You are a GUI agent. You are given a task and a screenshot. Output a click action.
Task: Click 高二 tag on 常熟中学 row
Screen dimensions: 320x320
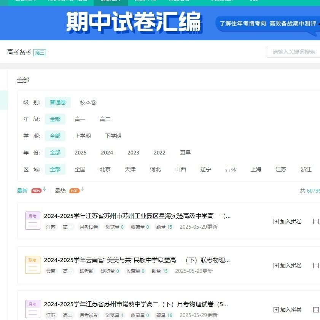[x=68, y=315]
